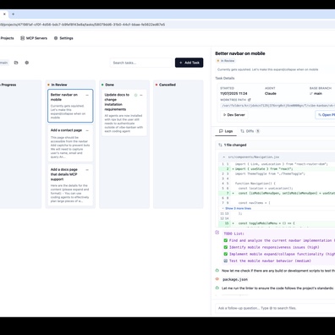Click the In Review column header

59,85
